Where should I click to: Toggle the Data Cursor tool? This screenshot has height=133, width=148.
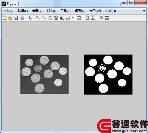[x=62, y=18]
